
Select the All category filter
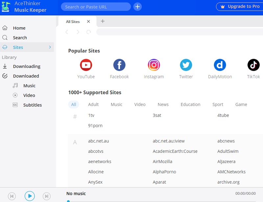(73, 104)
